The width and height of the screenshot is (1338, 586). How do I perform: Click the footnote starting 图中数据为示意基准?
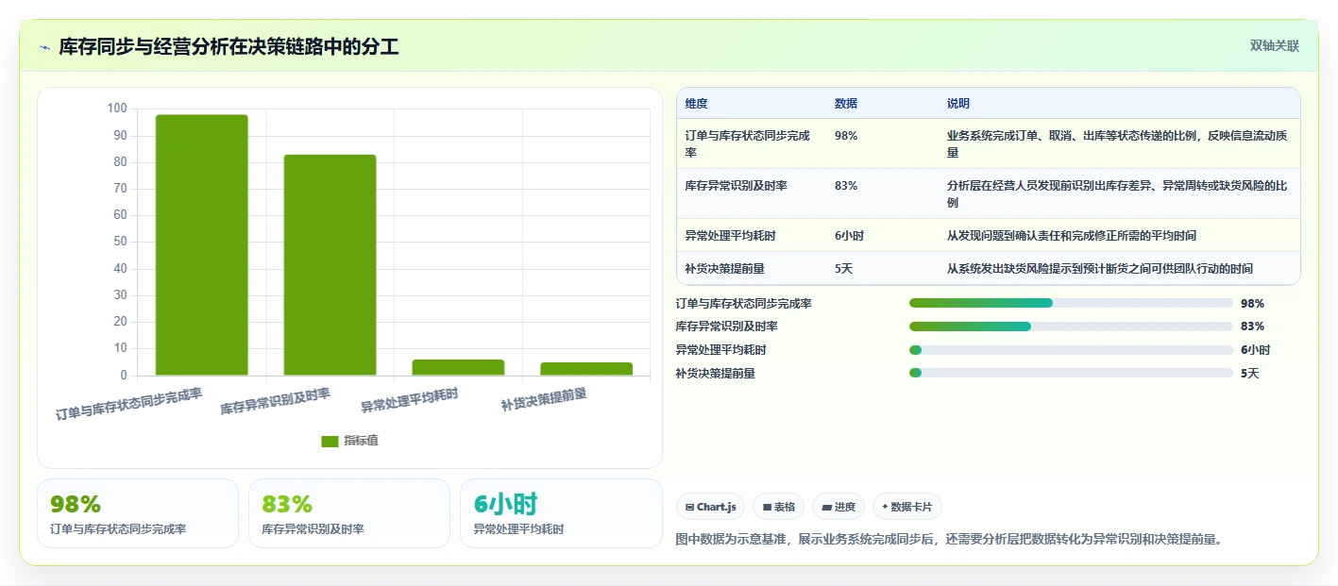coord(950,539)
